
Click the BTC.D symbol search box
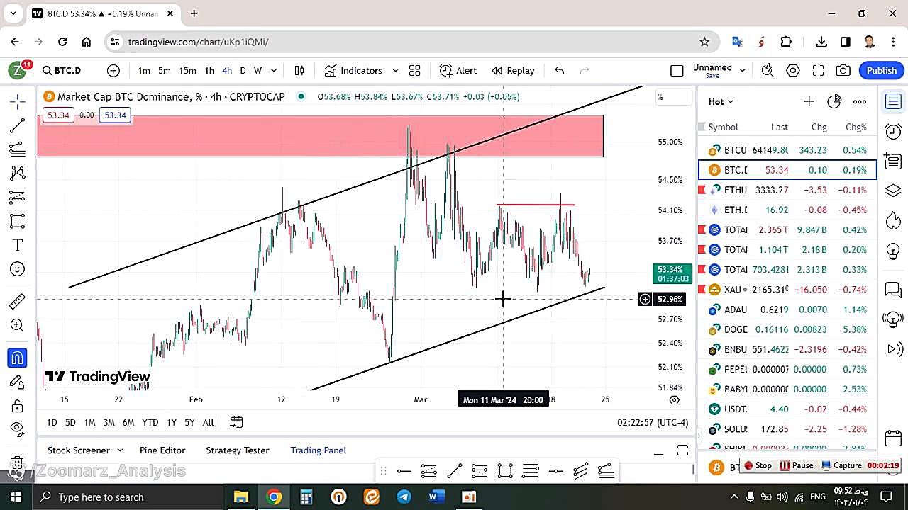coord(69,70)
